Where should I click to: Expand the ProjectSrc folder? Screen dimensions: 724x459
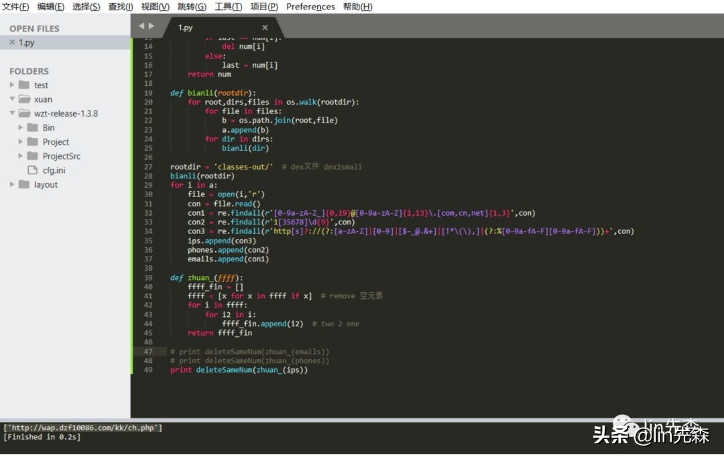(20, 156)
